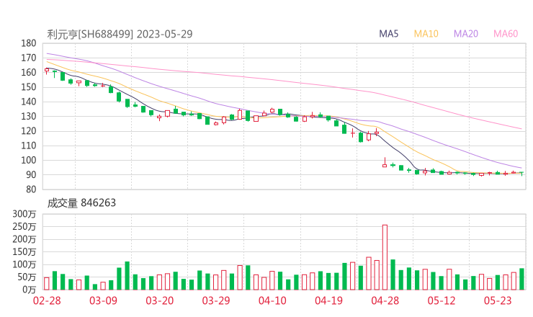Viewport: 533px width, 317px height.
Task: Click the 利元亨[SH688499] 2023-05-29 chart title
Action: pos(120,34)
